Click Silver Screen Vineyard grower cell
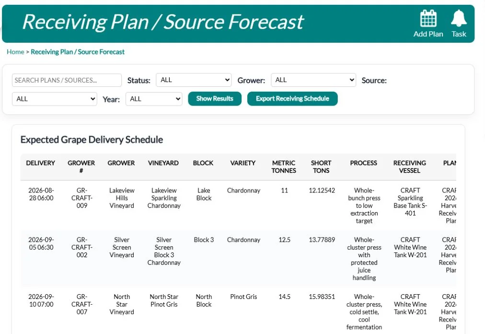Viewport: 485px width, 334px height. tap(122, 247)
